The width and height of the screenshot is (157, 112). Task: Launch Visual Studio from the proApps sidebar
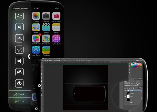pos(19,61)
